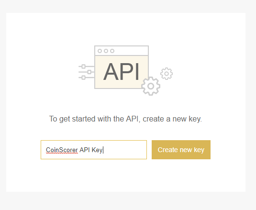Click the top connector square left of API window
The height and width of the screenshot is (210, 256).
(x=84, y=66)
